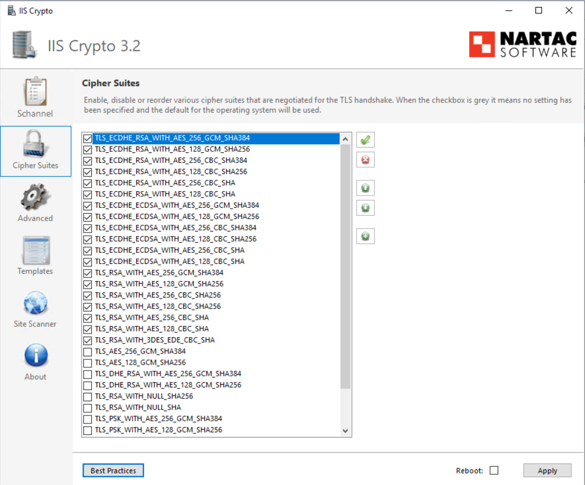The width and height of the screenshot is (585, 485).
Task: Uncheck TLS_RSA_WITH_3DES_EDE_CBC_SHA checkbox
Action: [x=88, y=340]
